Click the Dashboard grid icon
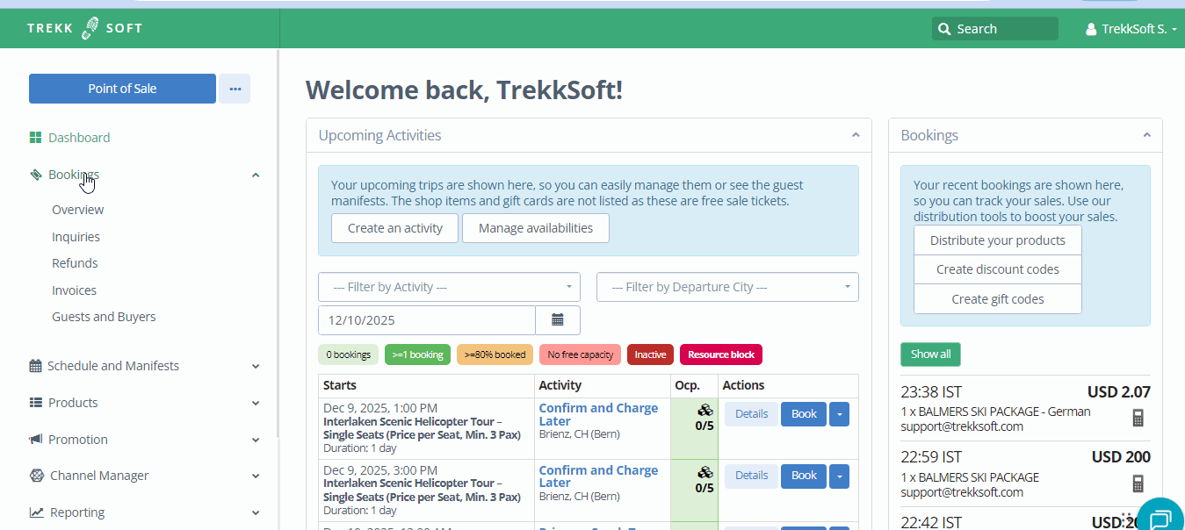This screenshot has height=530, width=1185. coord(35,138)
